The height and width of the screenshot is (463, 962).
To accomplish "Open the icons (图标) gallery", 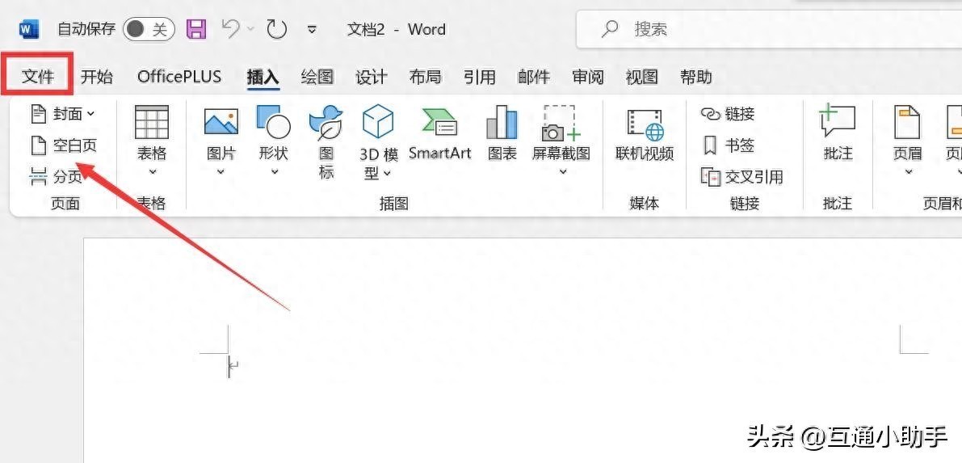I will [326, 141].
